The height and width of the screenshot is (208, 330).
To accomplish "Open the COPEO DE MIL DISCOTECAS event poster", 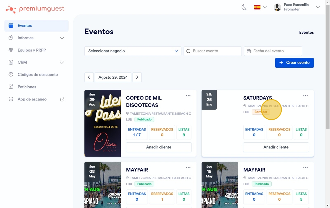I will coord(103,123).
